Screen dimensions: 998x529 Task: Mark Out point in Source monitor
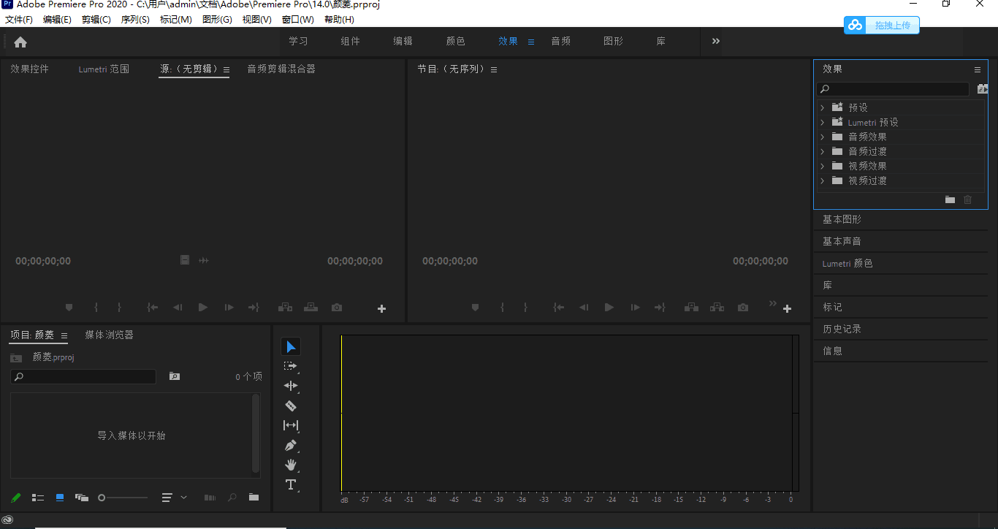[x=119, y=308]
